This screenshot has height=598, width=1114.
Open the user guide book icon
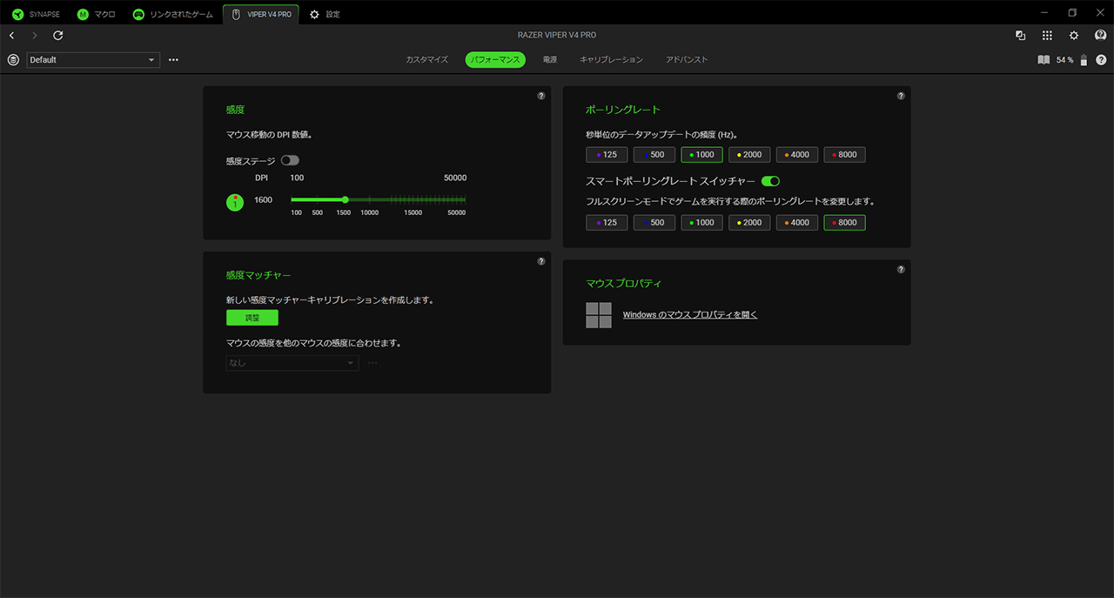coord(1044,60)
